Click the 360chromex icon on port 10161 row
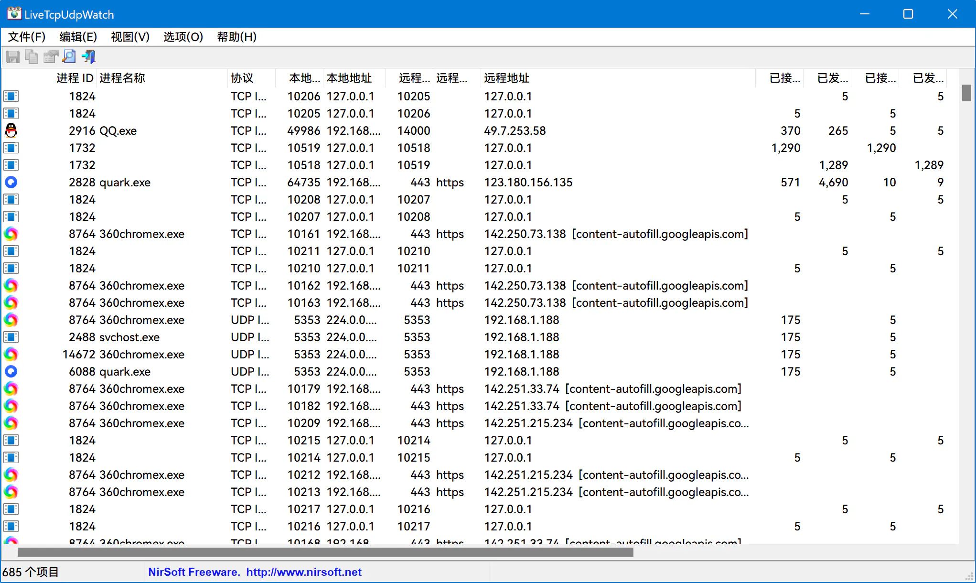 (11, 234)
